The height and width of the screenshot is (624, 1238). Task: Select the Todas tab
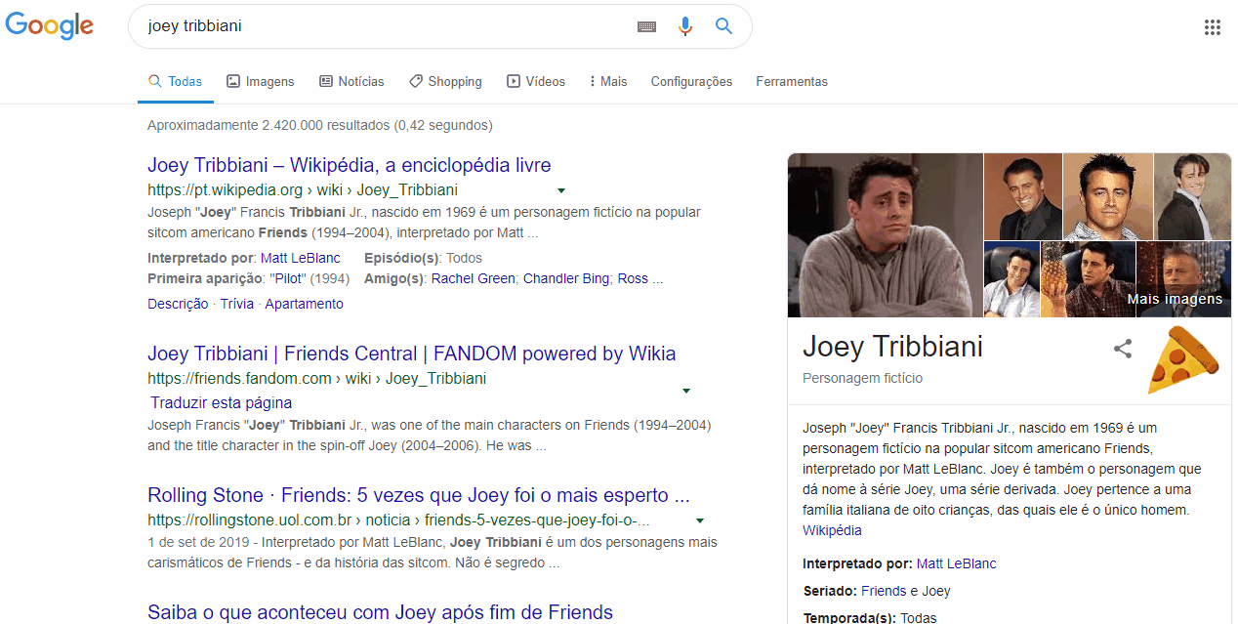click(x=175, y=82)
